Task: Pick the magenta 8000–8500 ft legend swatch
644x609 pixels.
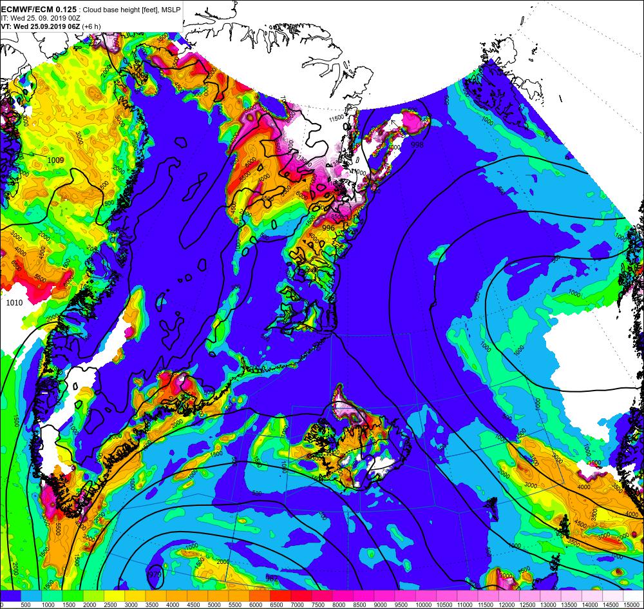Action: pos(343,596)
